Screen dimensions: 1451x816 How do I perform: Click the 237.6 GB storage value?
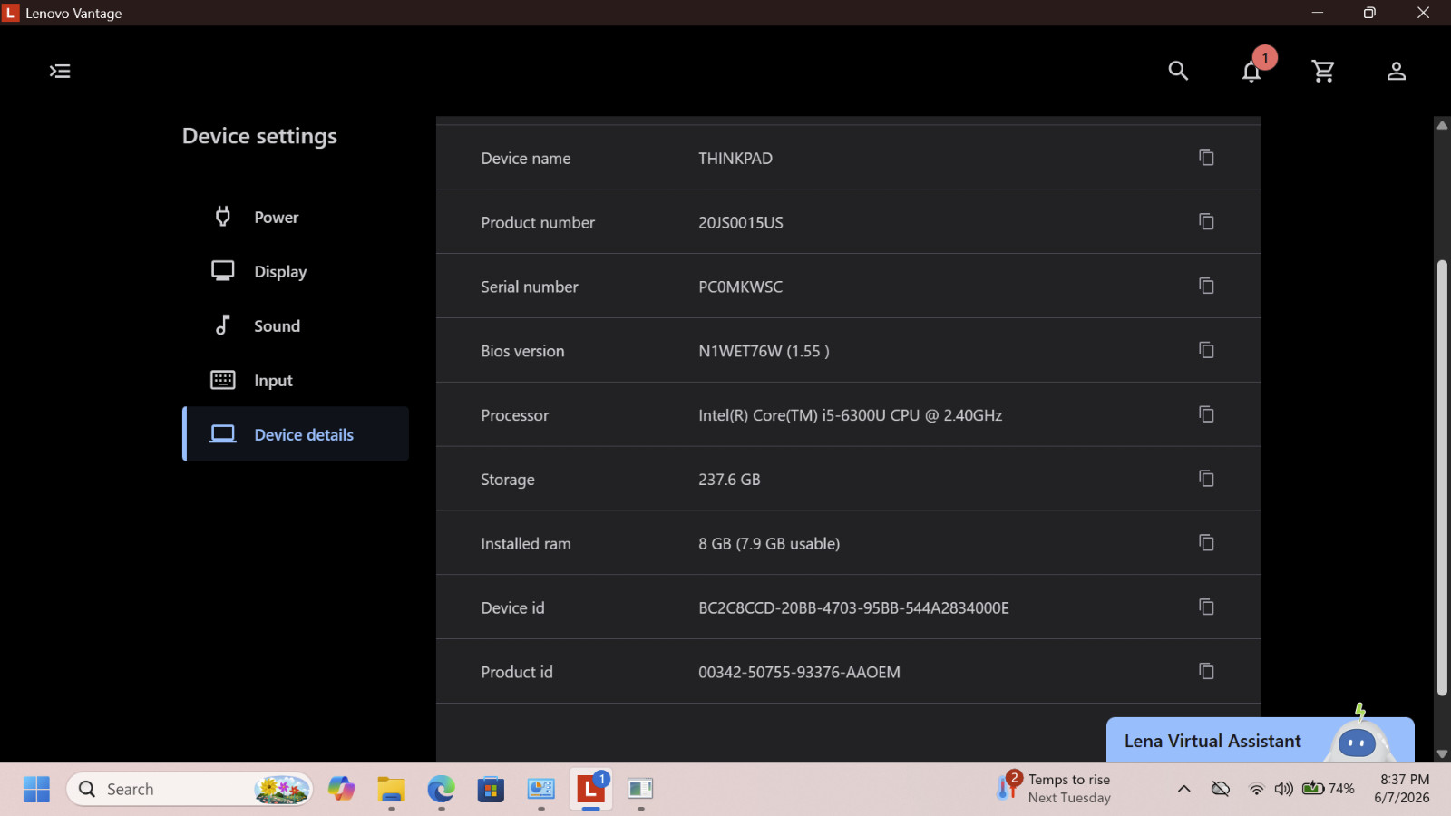tap(729, 480)
